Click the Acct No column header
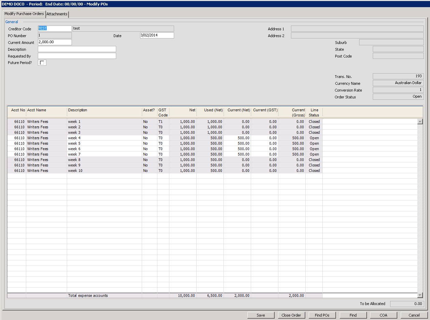This screenshot has height=320, width=430. [17, 113]
